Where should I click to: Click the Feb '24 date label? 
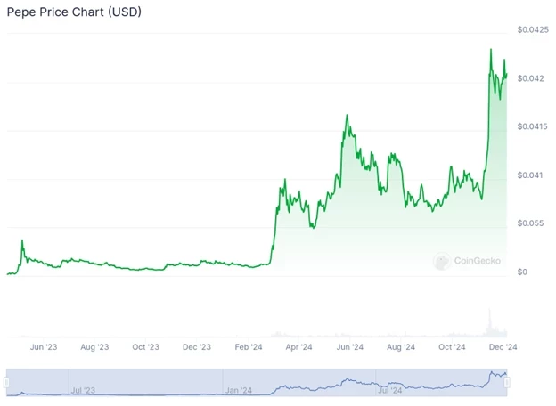(248, 347)
